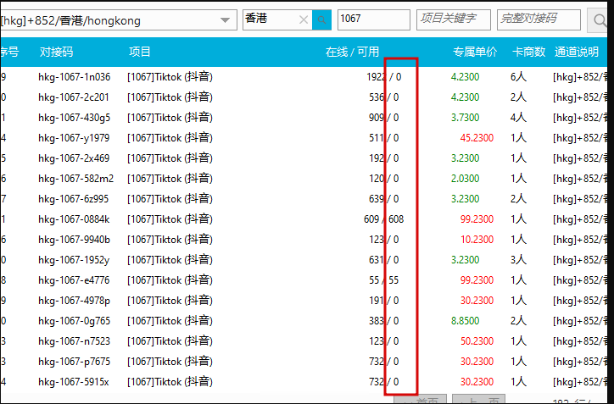Sort by the 对接码 column header
Image resolution: width=614 pixels, height=404 pixels.
tap(56, 52)
